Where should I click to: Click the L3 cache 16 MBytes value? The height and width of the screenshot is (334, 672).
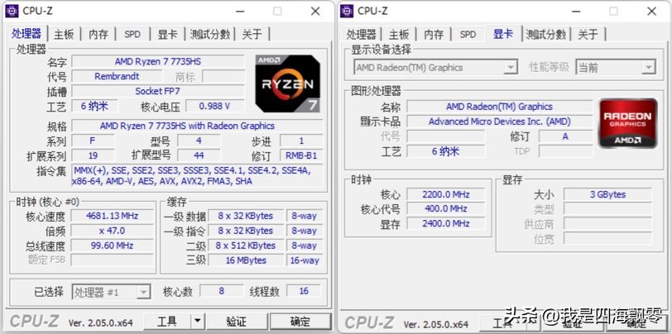tap(246, 260)
